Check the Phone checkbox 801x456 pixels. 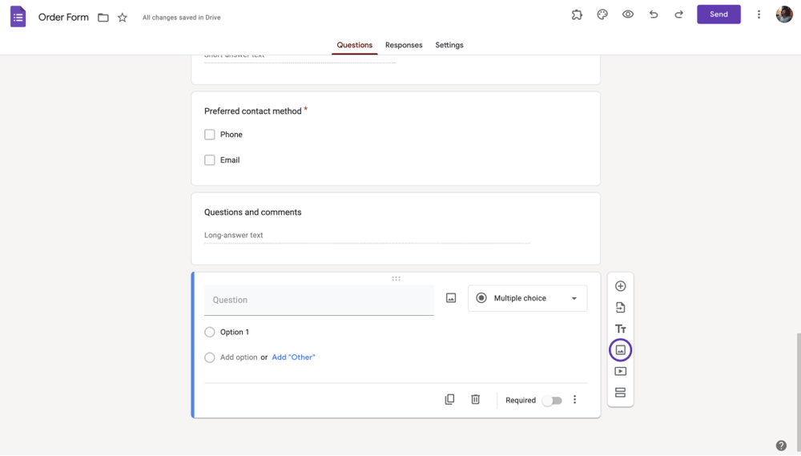pyautogui.click(x=210, y=135)
